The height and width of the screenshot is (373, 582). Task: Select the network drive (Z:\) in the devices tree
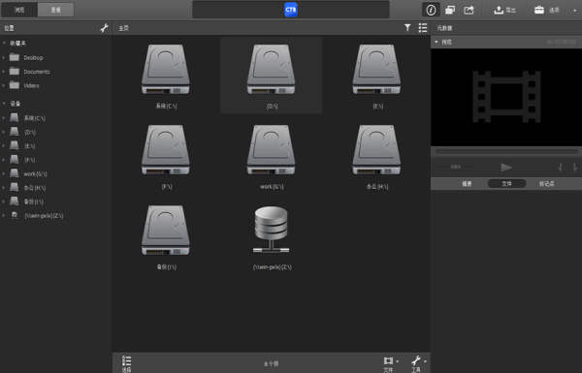[44, 215]
